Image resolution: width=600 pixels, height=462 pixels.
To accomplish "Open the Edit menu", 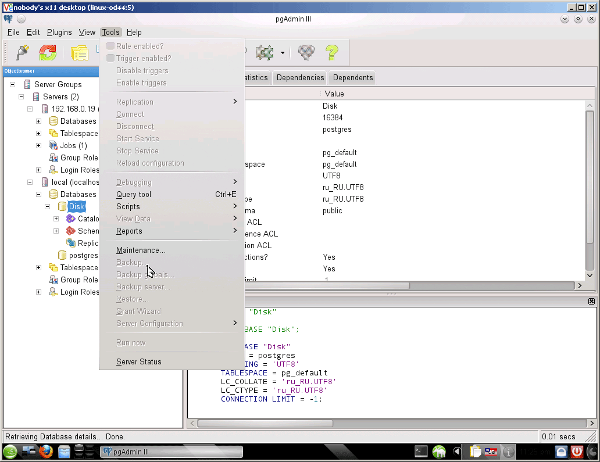I will (33, 32).
